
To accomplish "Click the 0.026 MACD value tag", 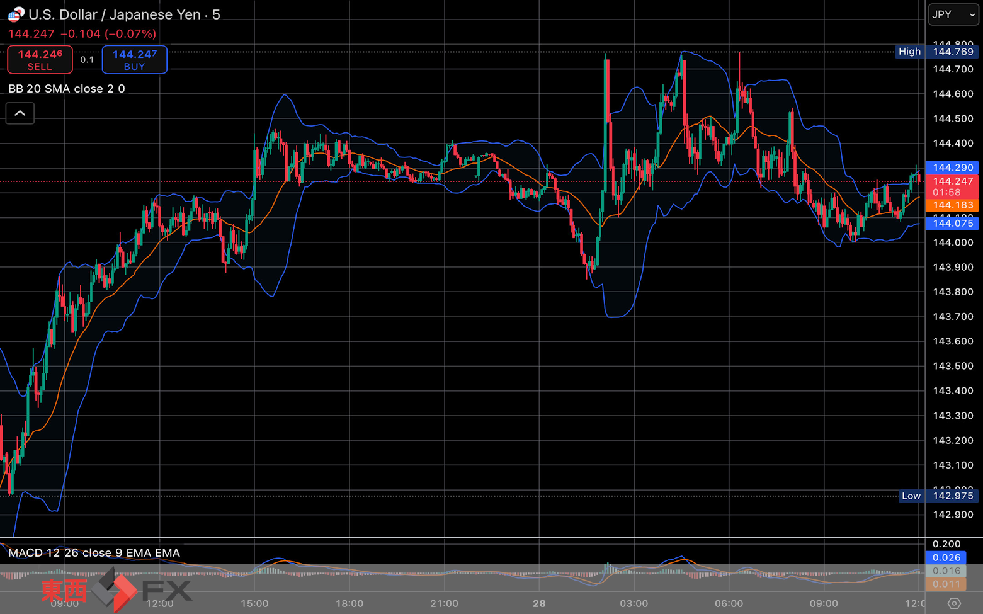I will [x=946, y=558].
